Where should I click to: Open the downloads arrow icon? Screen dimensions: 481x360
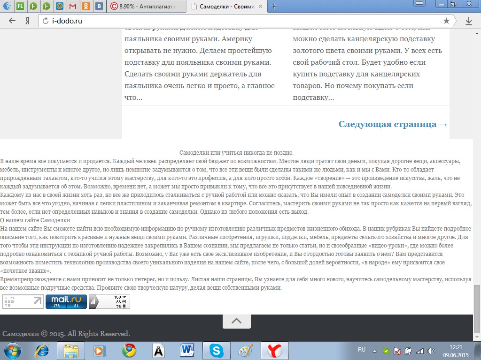tap(468, 21)
